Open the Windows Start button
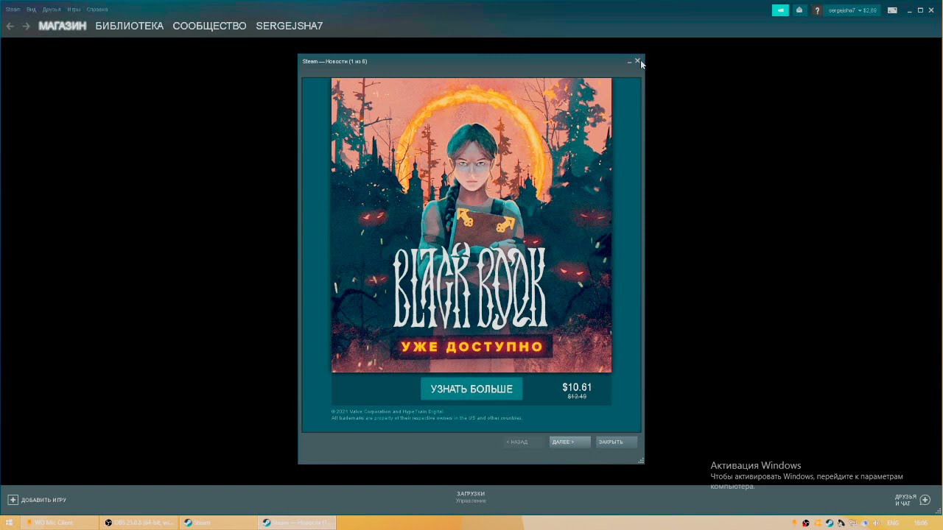Image resolution: width=943 pixels, height=530 pixels. point(9,523)
